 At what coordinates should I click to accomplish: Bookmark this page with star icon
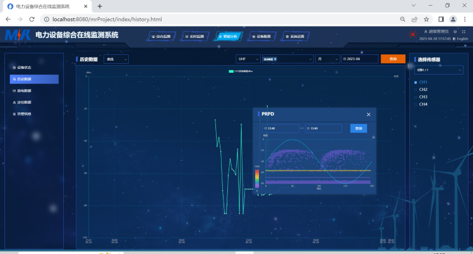tap(426, 19)
